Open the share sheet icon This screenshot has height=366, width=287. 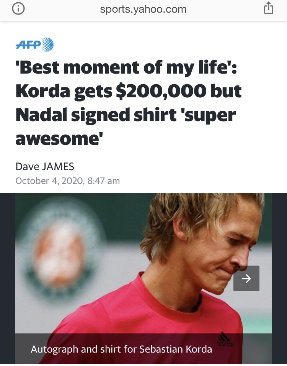(x=268, y=8)
